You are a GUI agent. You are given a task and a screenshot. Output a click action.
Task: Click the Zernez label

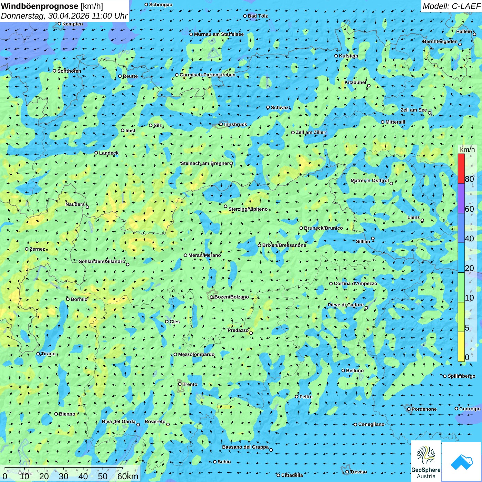point(37,249)
